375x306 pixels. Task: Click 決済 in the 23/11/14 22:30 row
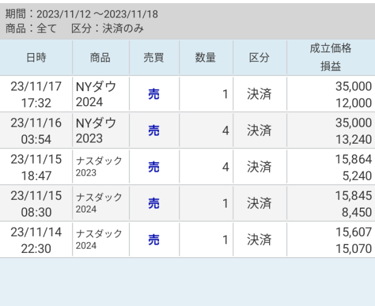pos(259,240)
